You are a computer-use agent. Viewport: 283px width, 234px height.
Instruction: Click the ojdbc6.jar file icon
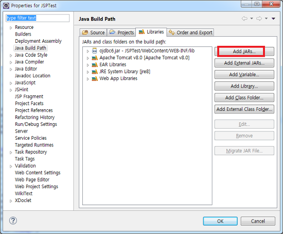coord(95,51)
